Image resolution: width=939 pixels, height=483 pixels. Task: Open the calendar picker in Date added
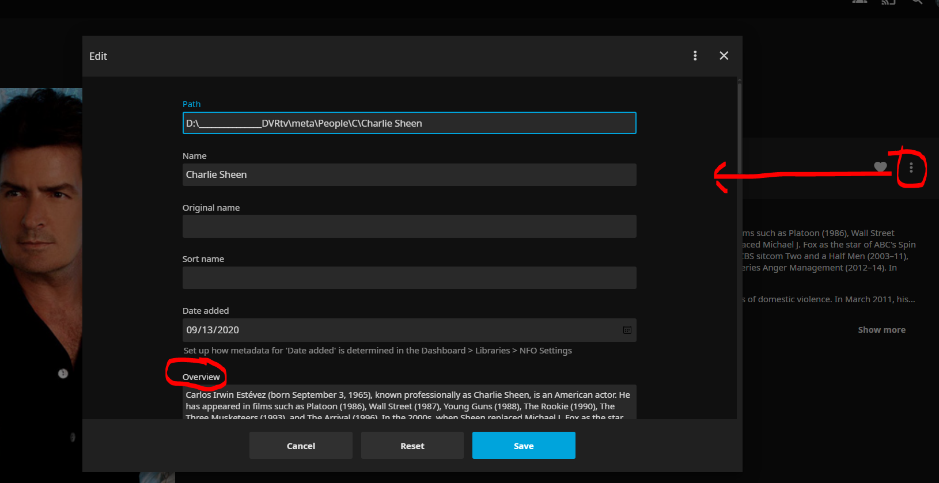pyautogui.click(x=627, y=330)
